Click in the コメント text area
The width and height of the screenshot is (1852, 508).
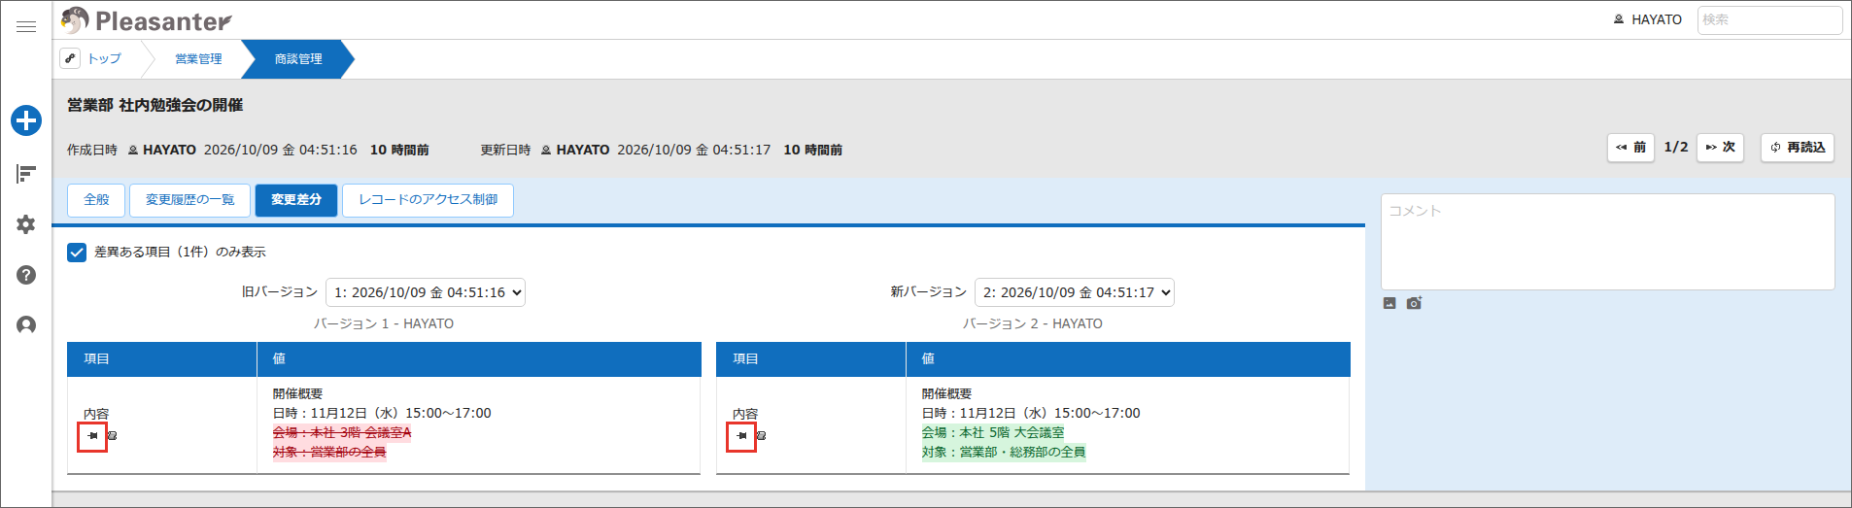(x=1608, y=242)
